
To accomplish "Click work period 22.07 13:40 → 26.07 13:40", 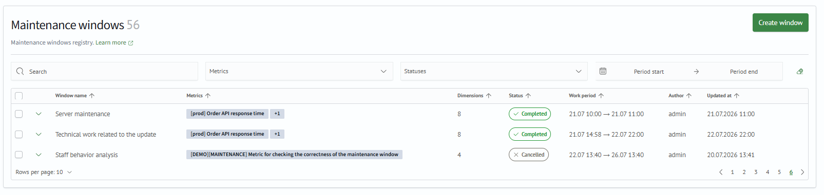I will (606, 155).
